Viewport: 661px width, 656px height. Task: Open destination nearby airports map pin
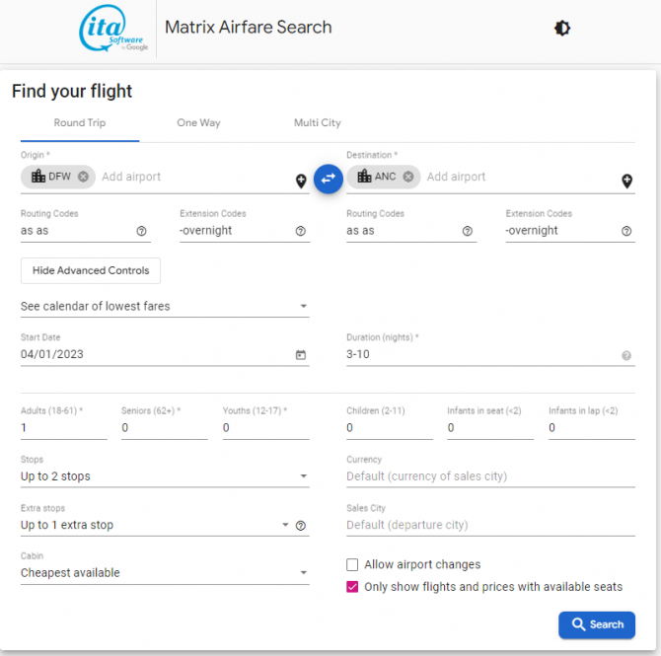[626, 181]
